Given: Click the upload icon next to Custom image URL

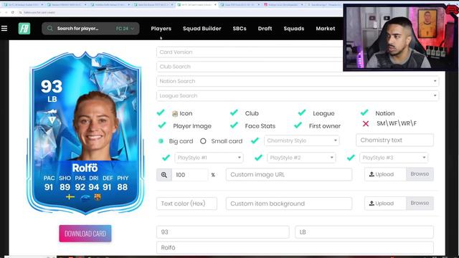Looking at the screenshot, I should coord(372,174).
